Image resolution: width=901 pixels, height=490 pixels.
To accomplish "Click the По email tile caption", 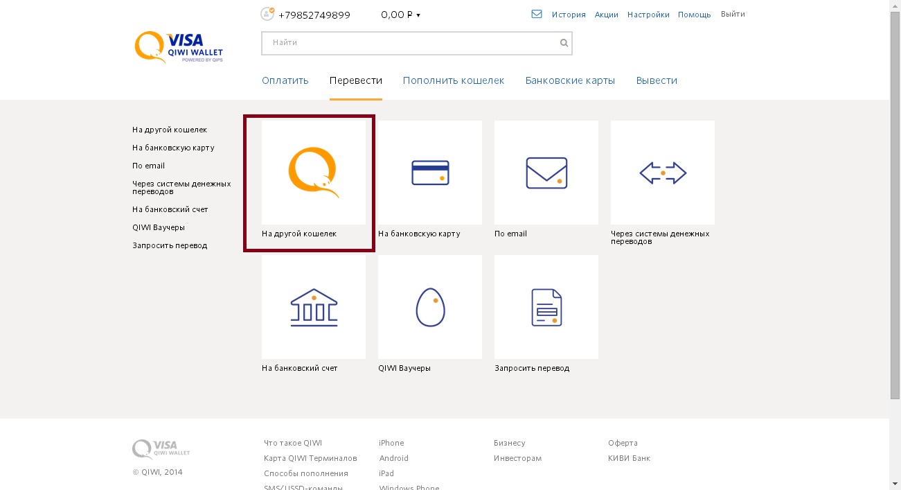I will point(510,234).
